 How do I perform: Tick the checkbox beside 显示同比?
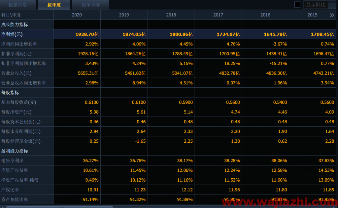[297, 5]
